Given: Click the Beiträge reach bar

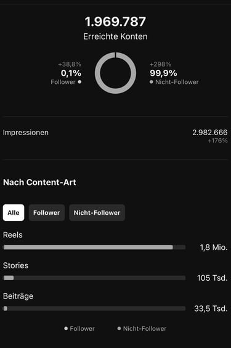Looking at the screenshot, I should point(94,309).
